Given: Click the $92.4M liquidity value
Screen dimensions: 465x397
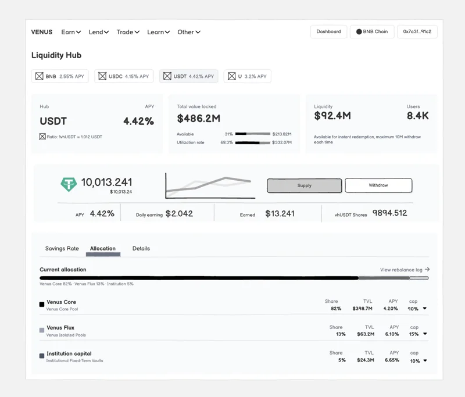Looking at the screenshot, I should [x=332, y=116].
